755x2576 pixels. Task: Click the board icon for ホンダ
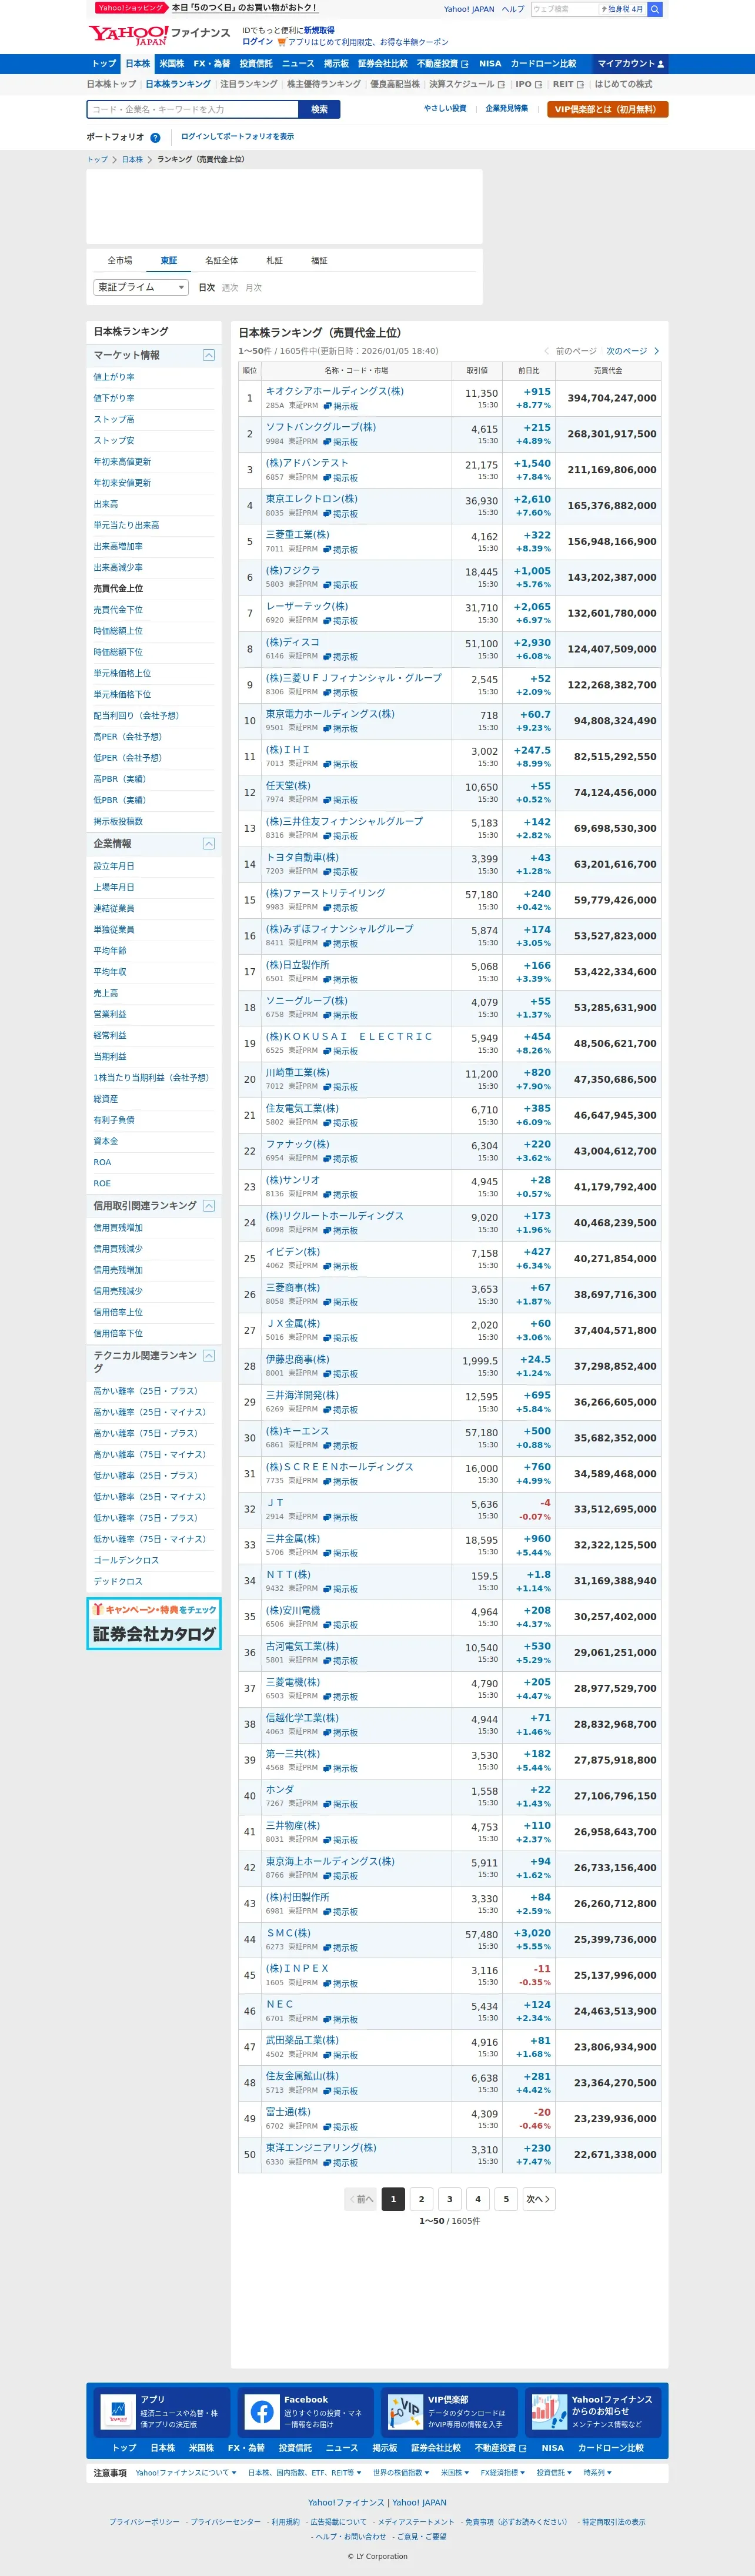327,1804
